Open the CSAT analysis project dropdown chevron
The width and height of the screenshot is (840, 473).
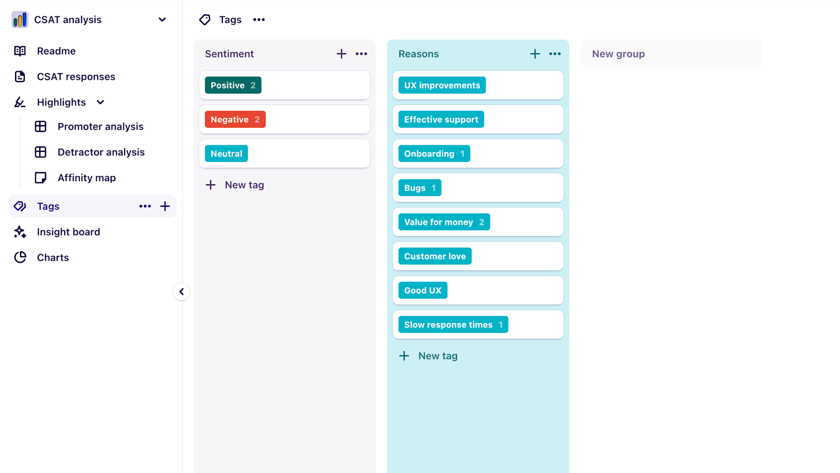tap(162, 19)
